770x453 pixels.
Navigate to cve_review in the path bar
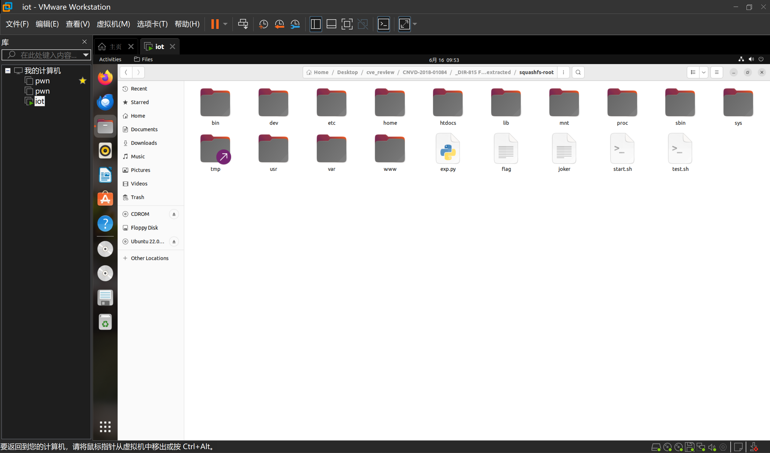click(x=380, y=72)
